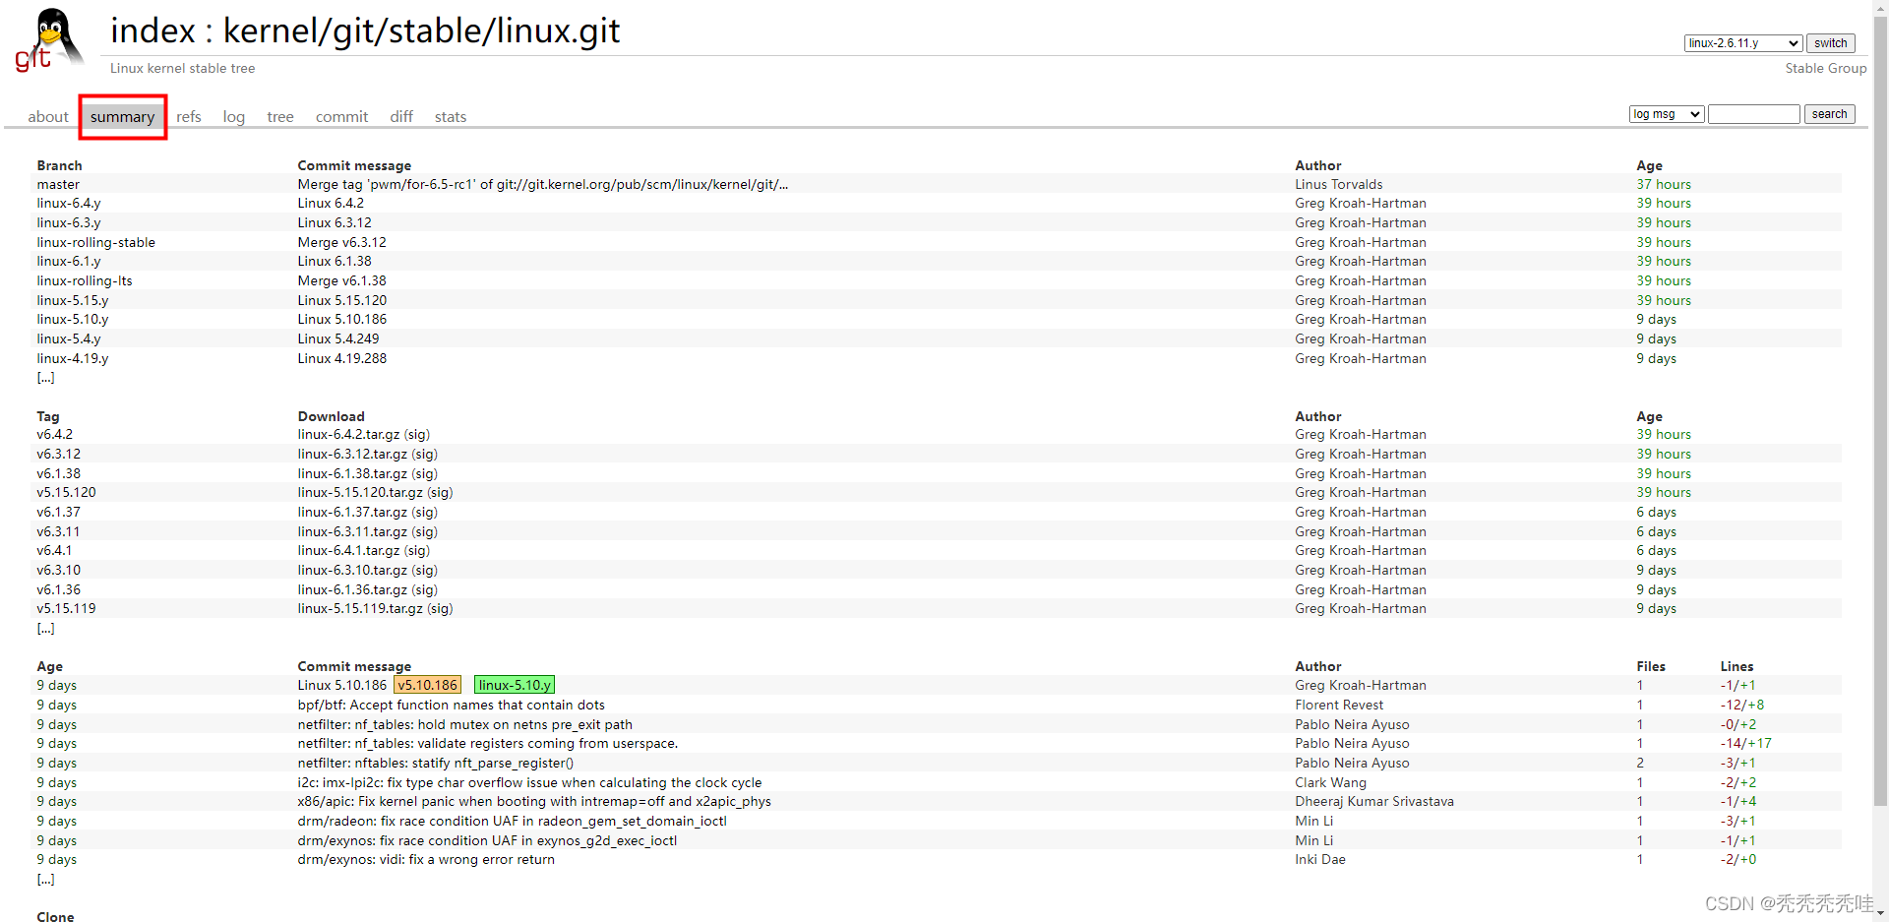The image size is (1889, 922).
Task: Open tag v5.15.120
Action: tap(67, 493)
